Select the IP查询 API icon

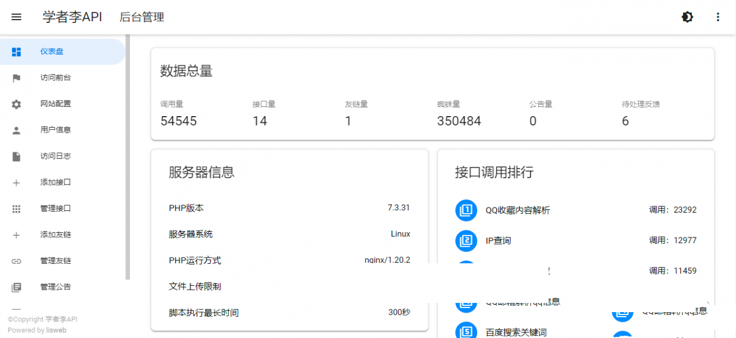point(466,241)
